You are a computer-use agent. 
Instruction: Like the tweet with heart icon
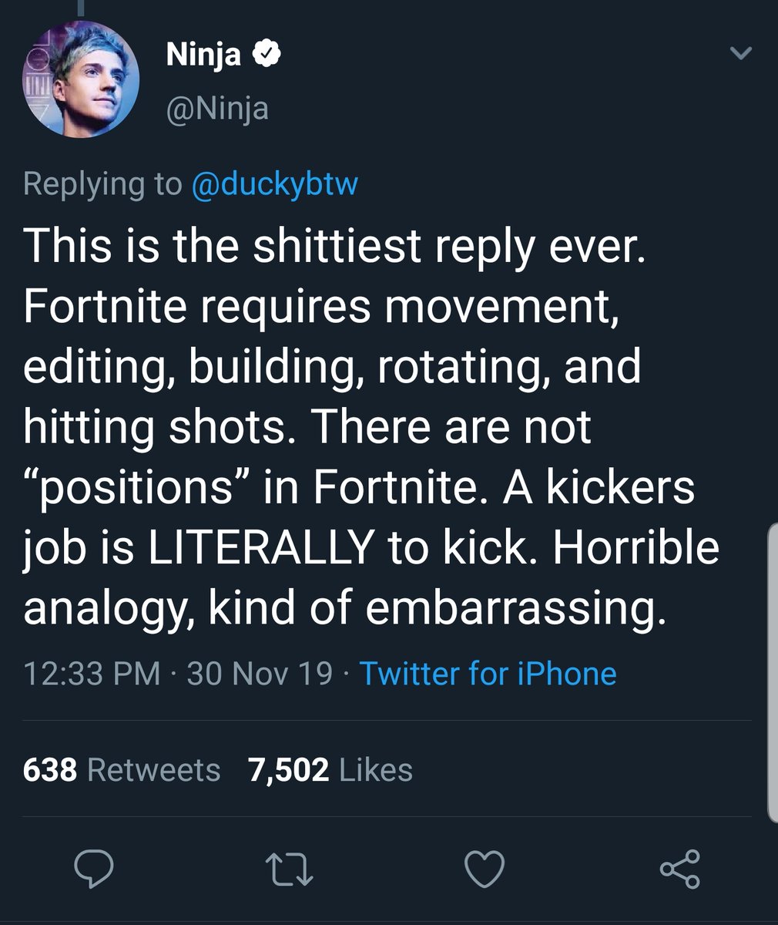(x=486, y=869)
